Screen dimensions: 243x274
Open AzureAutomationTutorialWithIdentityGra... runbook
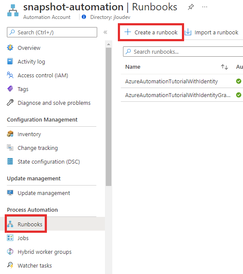(x=178, y=95)
